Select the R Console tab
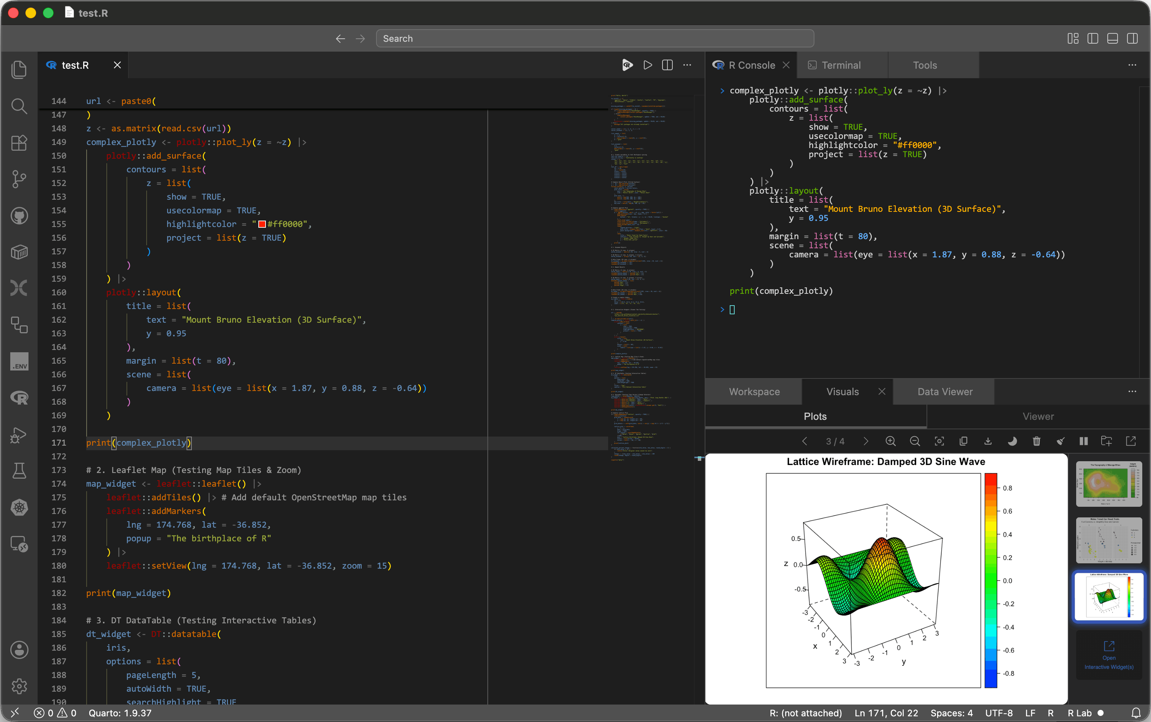 click(x=751, y=65)
